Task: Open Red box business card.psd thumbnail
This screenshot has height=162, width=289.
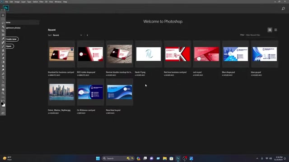Action: tap(177, 54)
